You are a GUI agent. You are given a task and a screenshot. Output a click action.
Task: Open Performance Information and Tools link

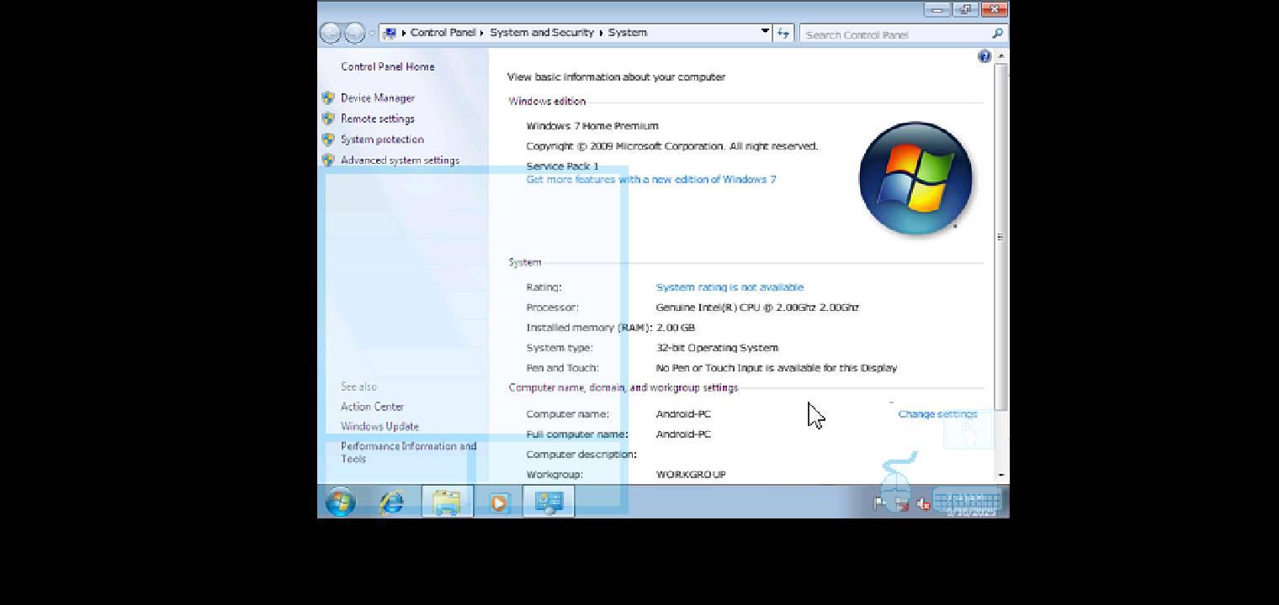[x=409, y=452]
